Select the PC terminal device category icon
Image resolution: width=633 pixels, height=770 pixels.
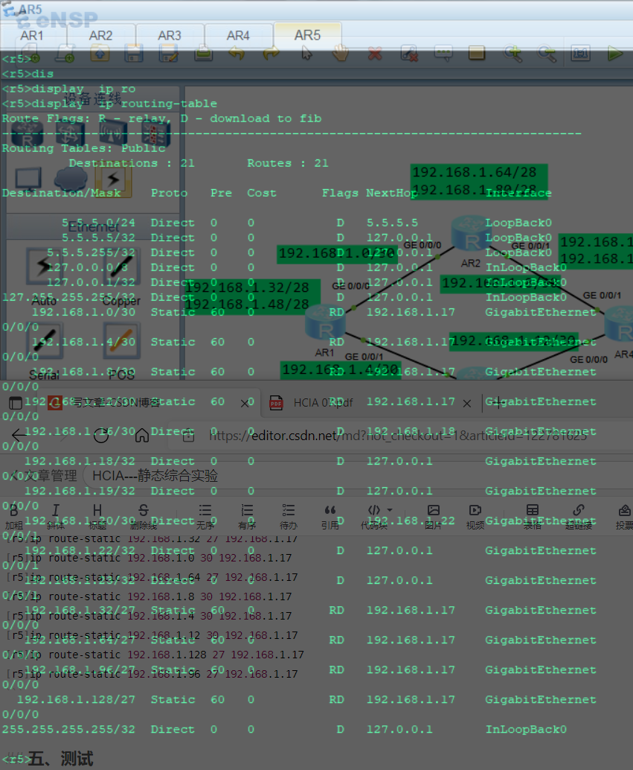28,179
